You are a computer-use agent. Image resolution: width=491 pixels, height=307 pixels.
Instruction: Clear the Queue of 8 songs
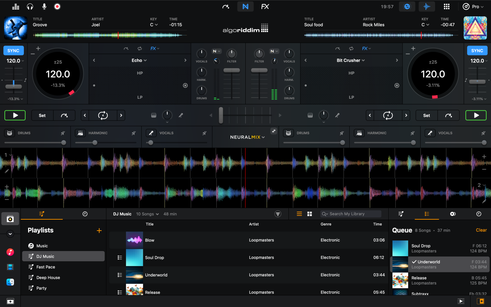click(481, 230)
